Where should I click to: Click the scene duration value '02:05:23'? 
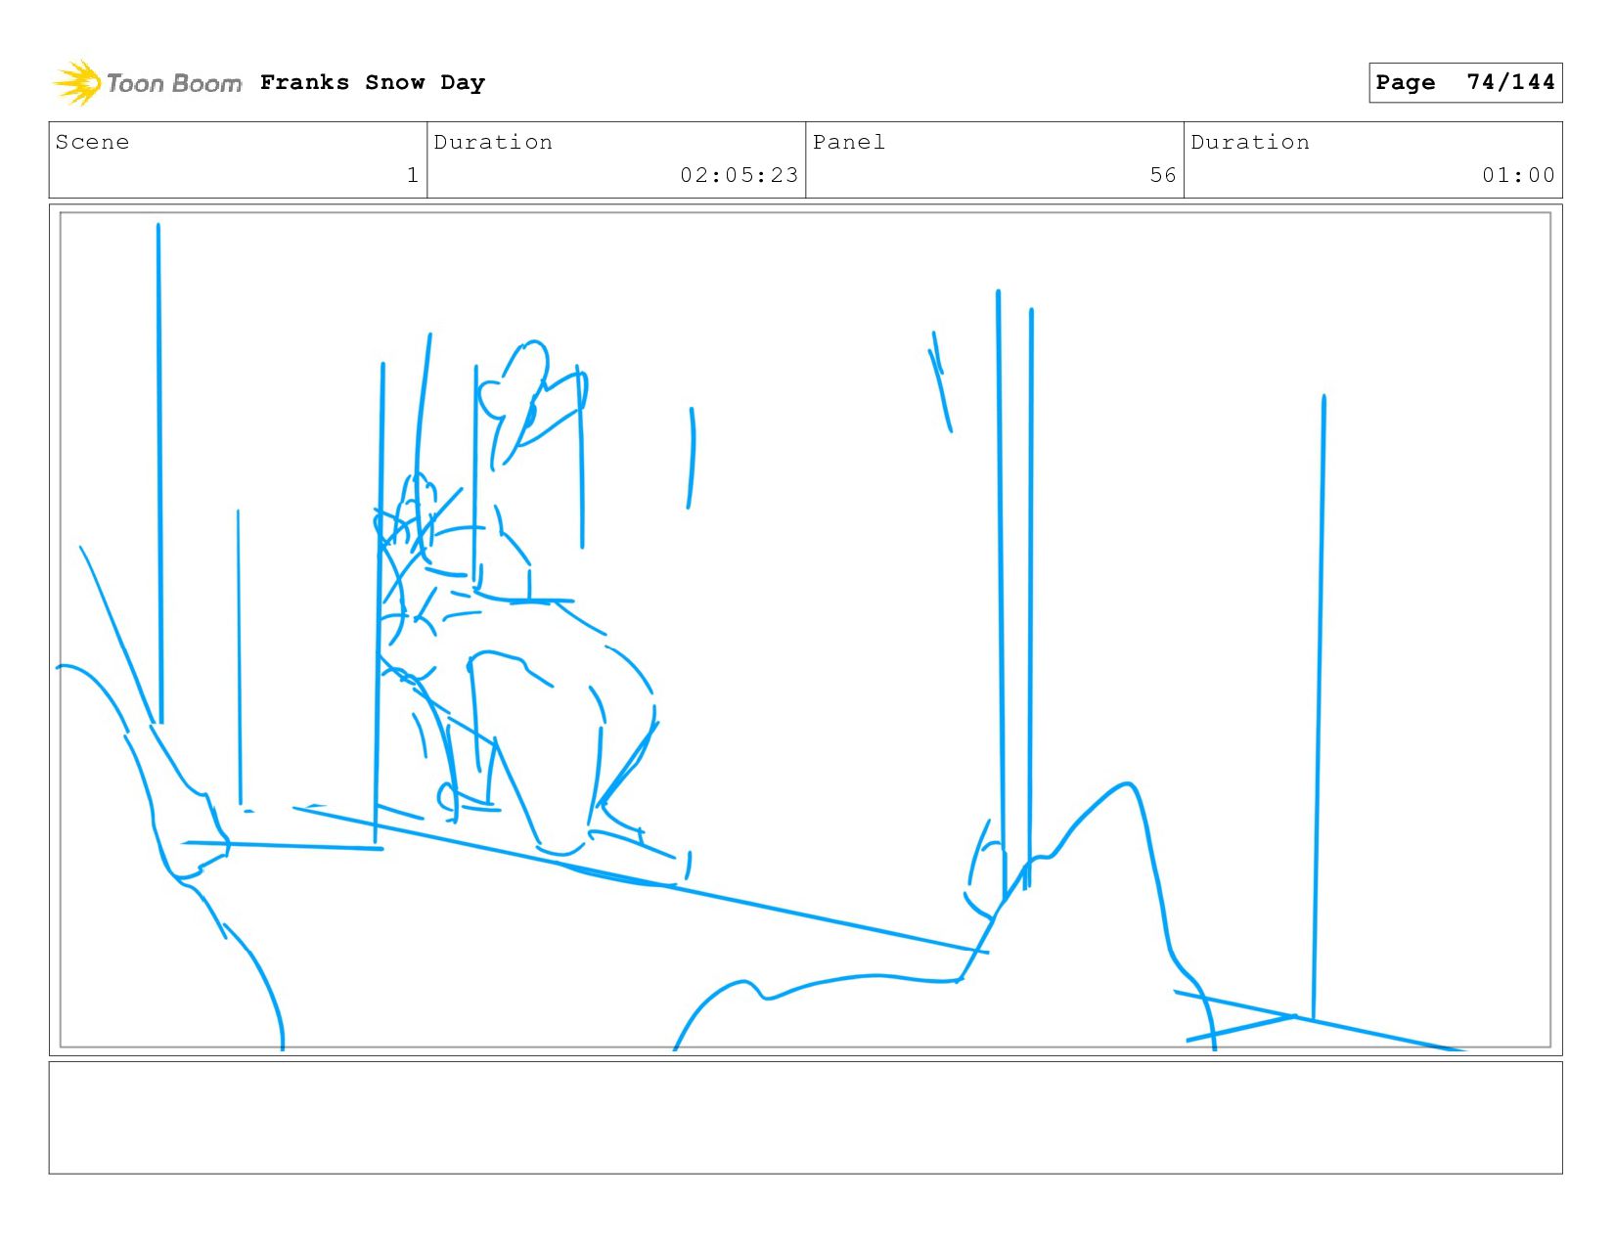click(740, 175)
